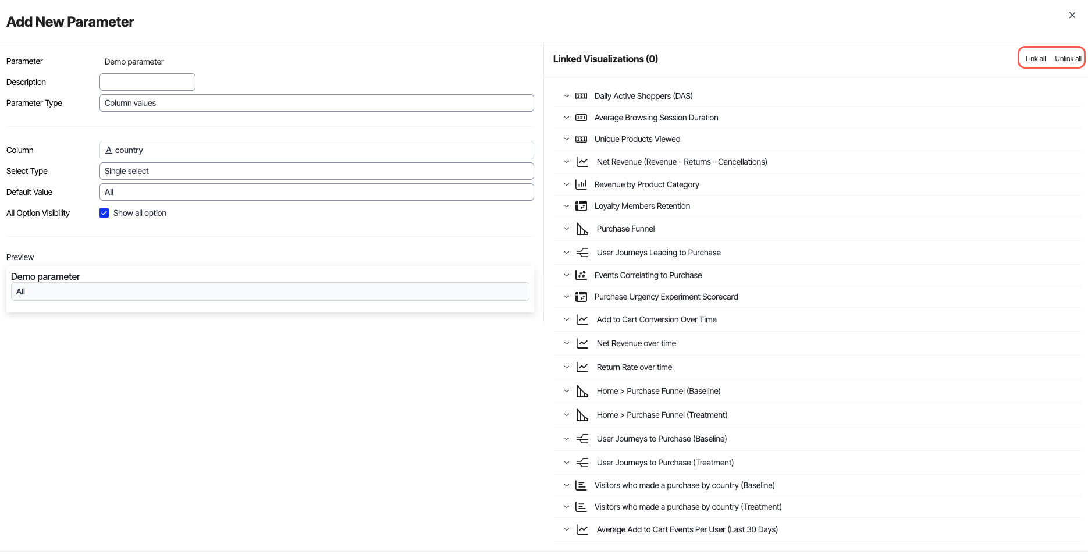The image size is (1088, 558).
Task: Expand the Unique Products Viewed row
Action: coord(567,139)
